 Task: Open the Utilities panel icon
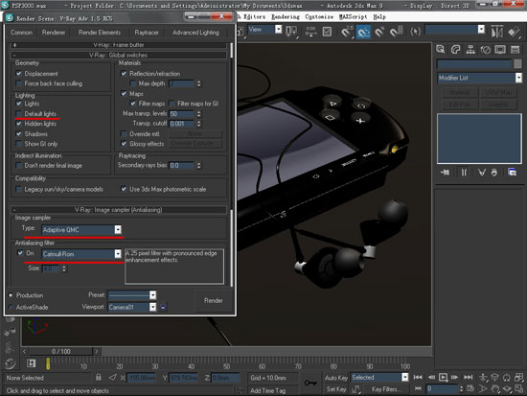pos(515,50)
